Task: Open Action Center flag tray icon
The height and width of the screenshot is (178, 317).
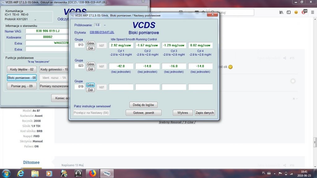Action: pos(280,173)
